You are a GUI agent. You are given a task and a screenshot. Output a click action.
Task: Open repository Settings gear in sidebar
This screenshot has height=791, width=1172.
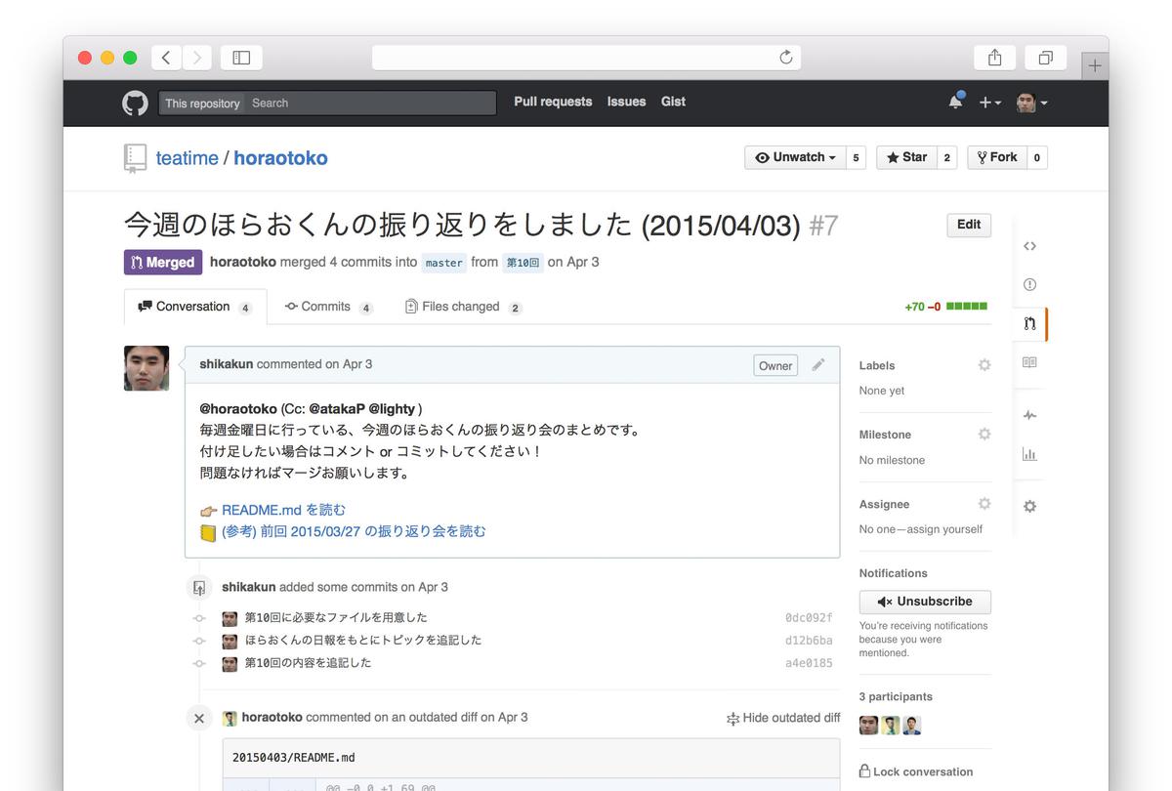point(1029,506)
